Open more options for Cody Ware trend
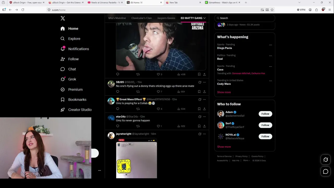The height and width of the screenshot is (188, 334). pos(271,81)
